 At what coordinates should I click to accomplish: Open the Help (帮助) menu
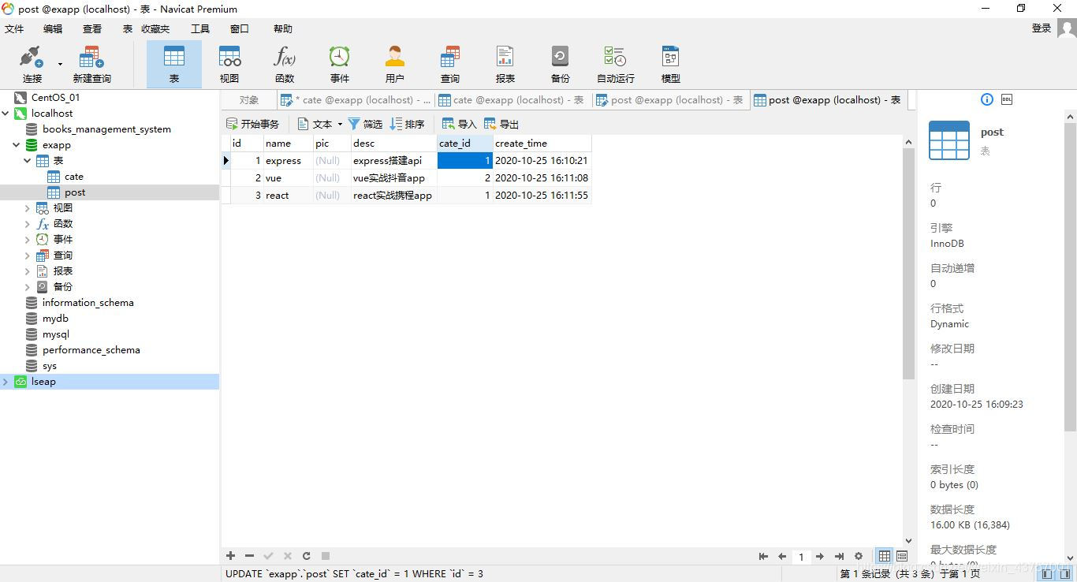[283, 28]
